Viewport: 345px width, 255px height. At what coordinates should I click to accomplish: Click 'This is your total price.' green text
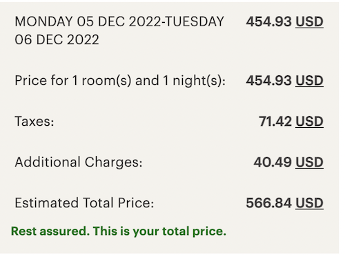[x=159, y=231]
